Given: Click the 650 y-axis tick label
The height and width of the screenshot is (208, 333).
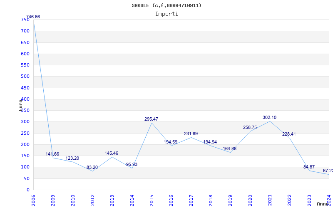Looking at the screenshot, I should (25, 42).
